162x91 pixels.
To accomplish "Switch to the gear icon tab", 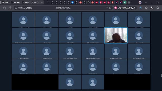I will point(89,2).
